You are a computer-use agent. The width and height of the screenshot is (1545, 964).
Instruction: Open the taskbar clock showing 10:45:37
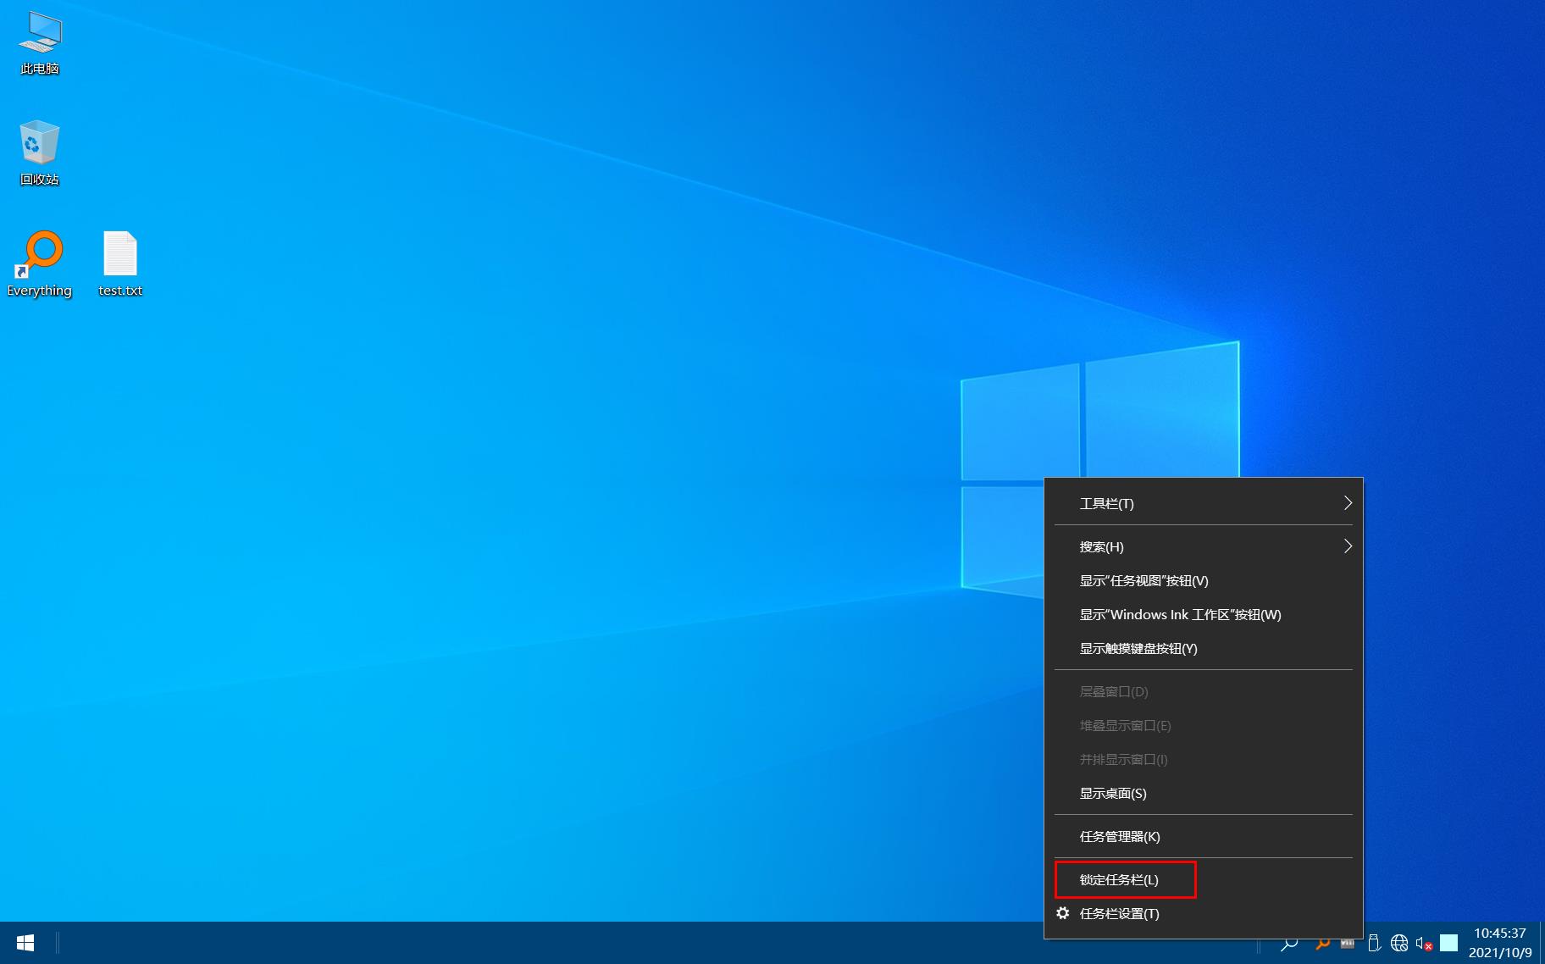(1500, 933)
